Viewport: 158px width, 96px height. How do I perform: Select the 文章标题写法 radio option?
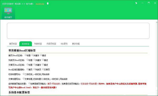tap(24, 78)
